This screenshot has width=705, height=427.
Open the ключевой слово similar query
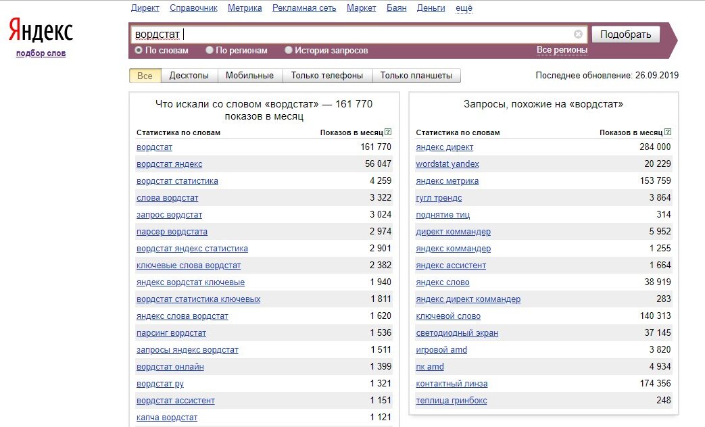tap(448, 316)
